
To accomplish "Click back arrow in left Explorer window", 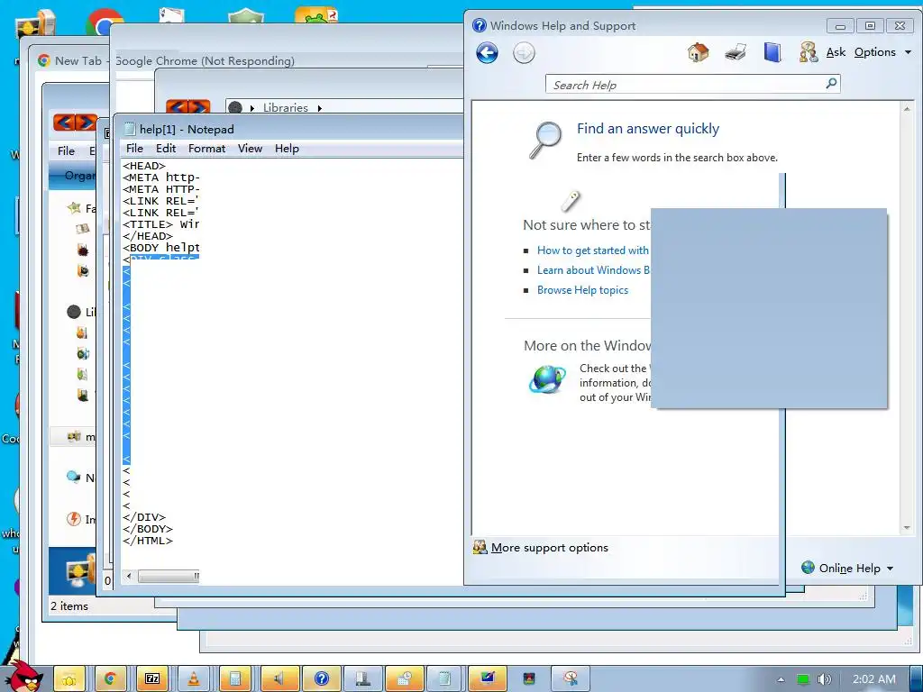I will (x=64, y=122).
